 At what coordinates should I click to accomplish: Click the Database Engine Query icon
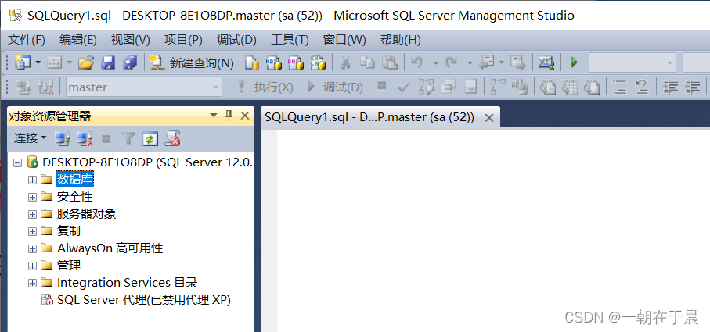[252, 62]
